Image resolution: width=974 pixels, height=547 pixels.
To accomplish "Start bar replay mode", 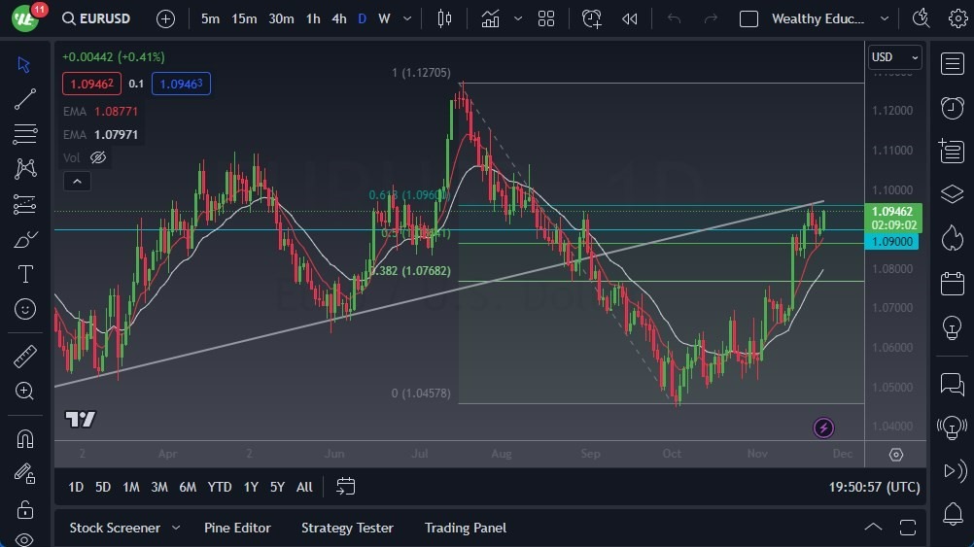I will [629, 18].
